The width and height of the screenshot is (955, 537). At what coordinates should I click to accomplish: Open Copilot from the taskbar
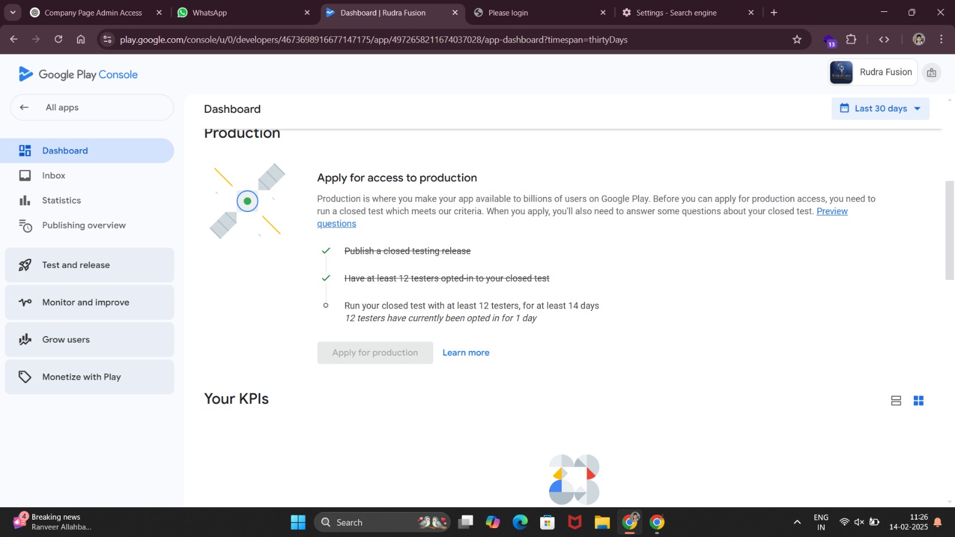[493, 523]
